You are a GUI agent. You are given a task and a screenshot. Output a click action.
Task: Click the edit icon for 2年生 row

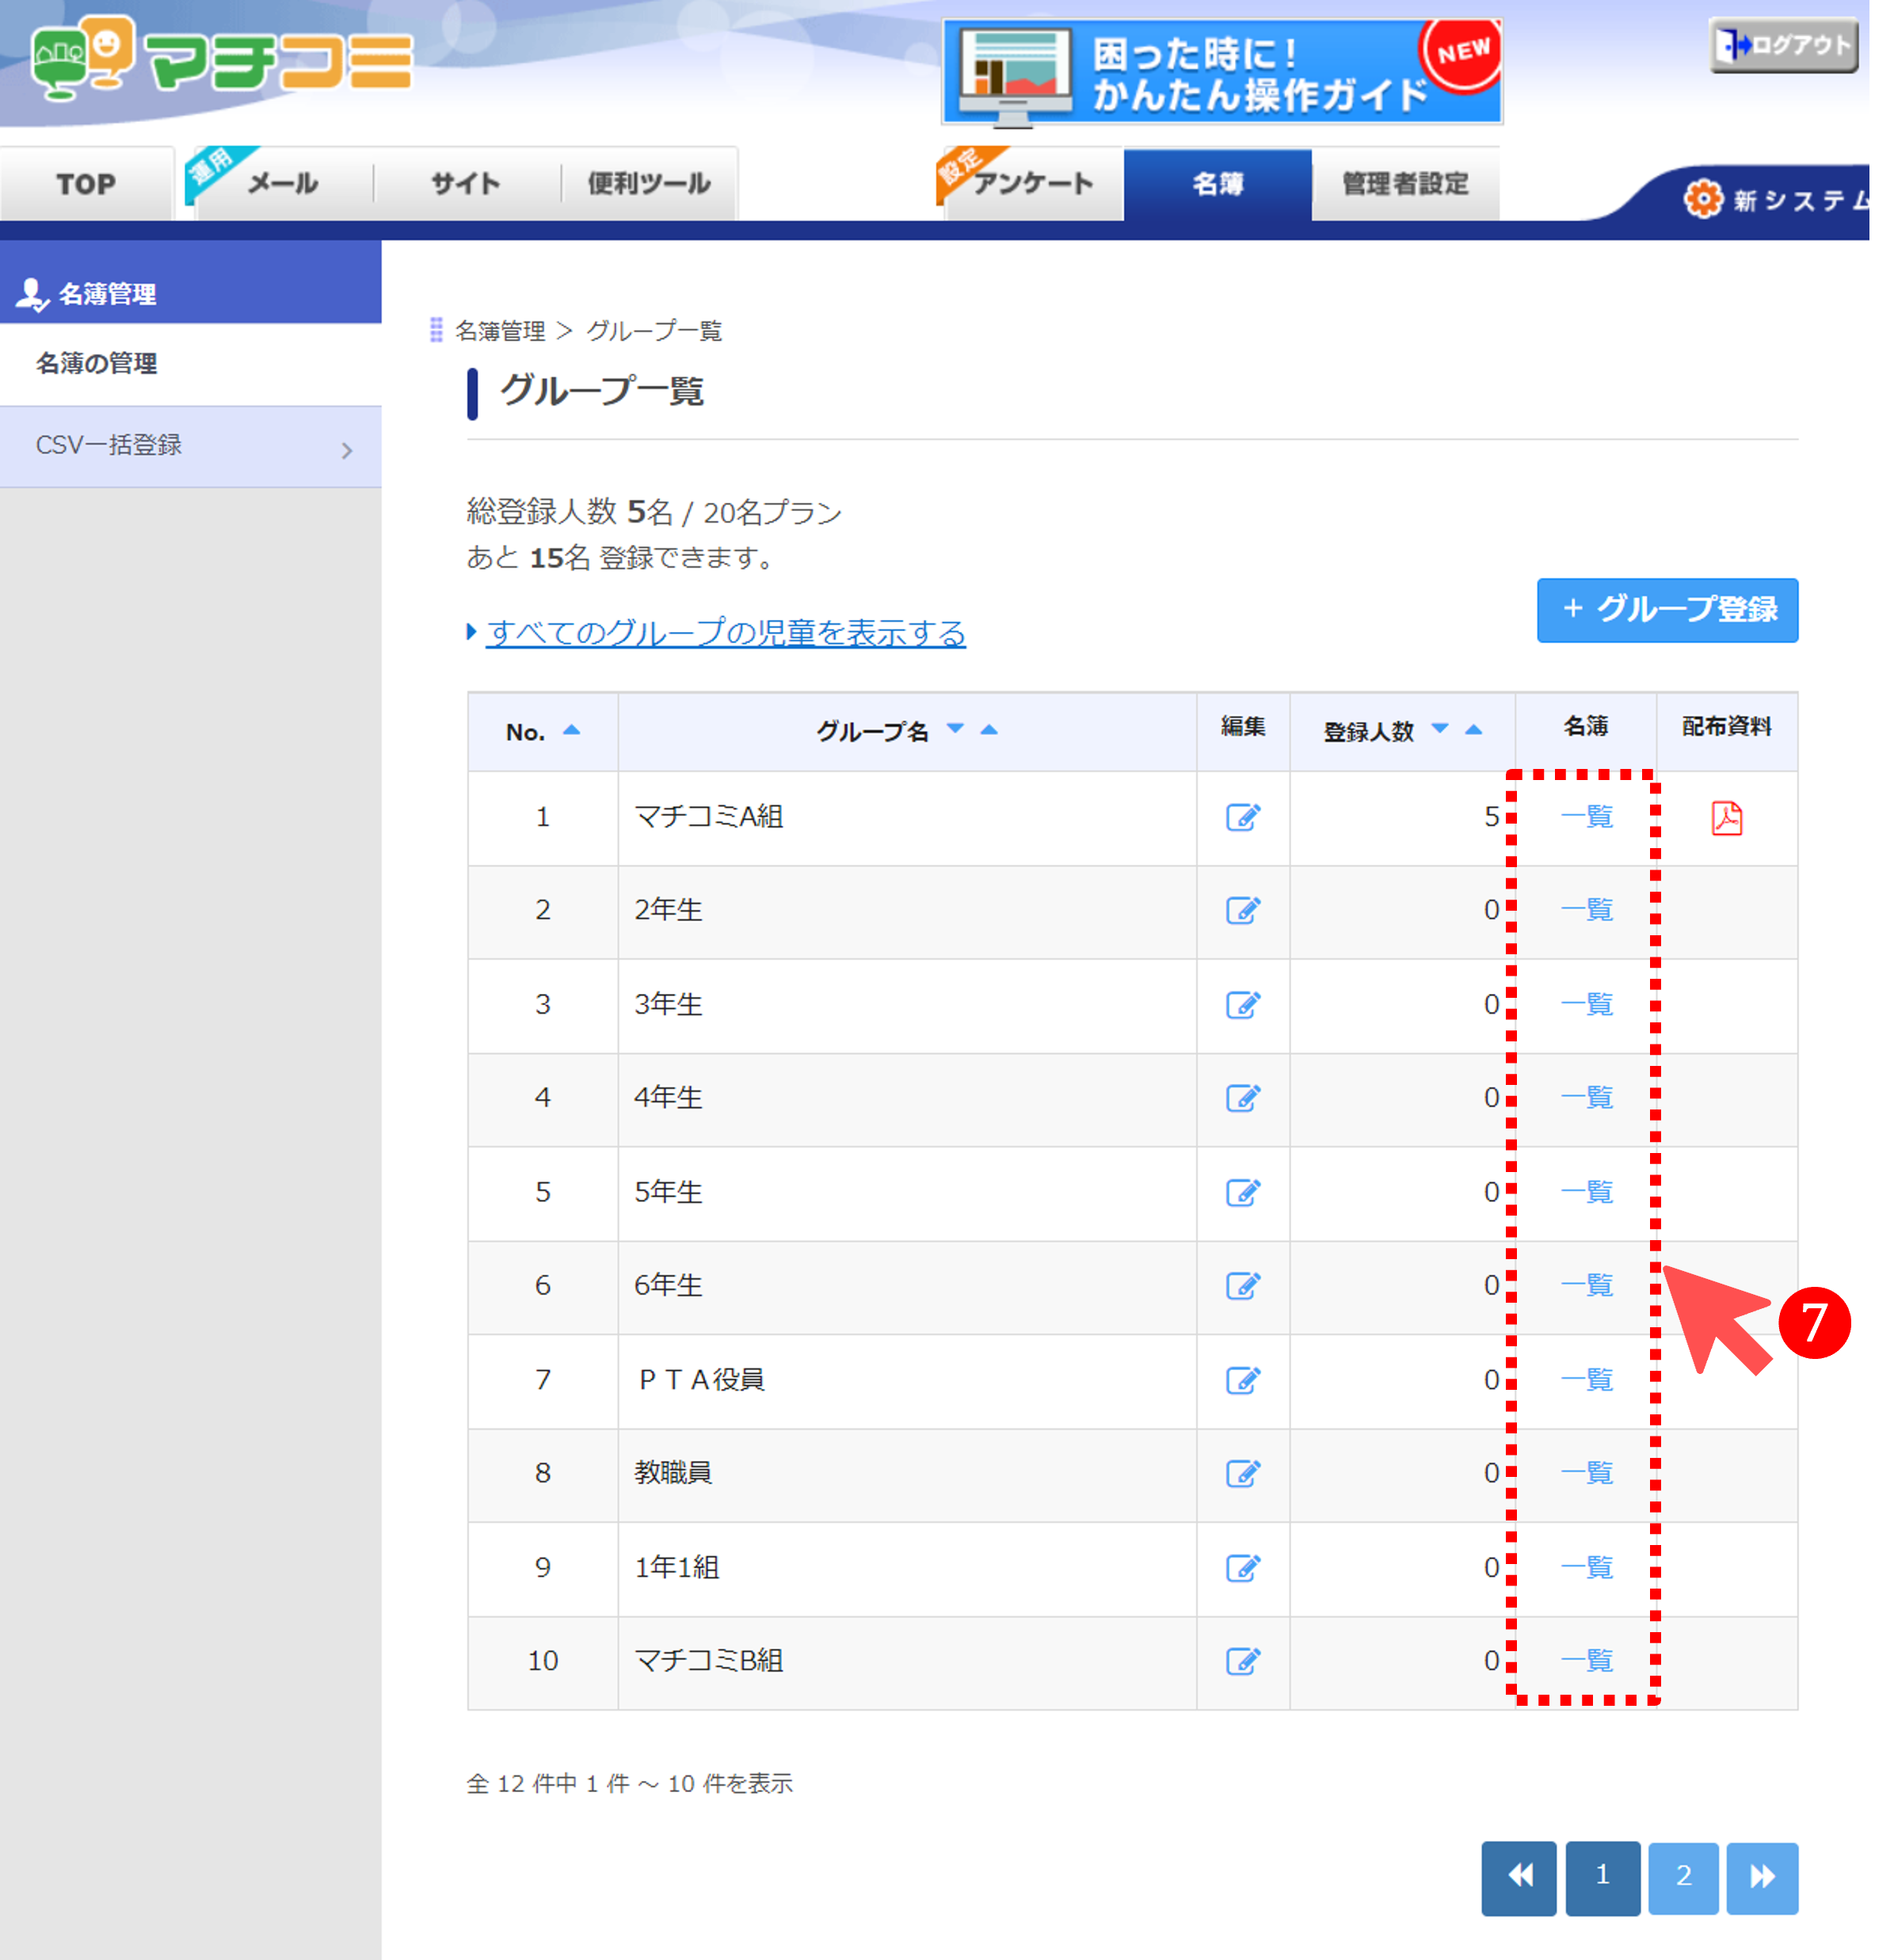coord(1243,911)
